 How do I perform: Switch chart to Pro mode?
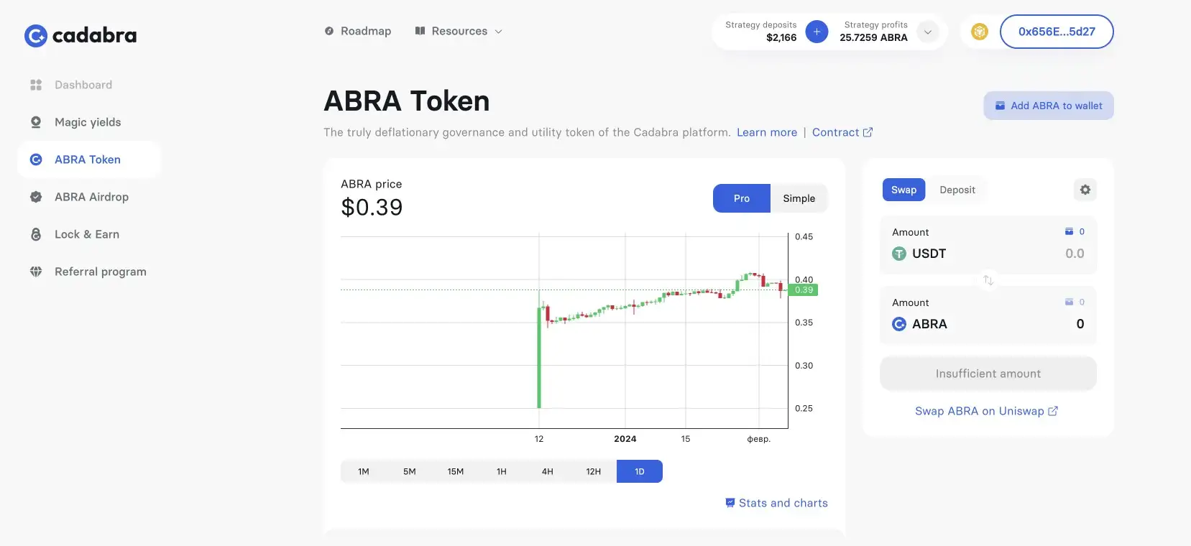(741, 198)
